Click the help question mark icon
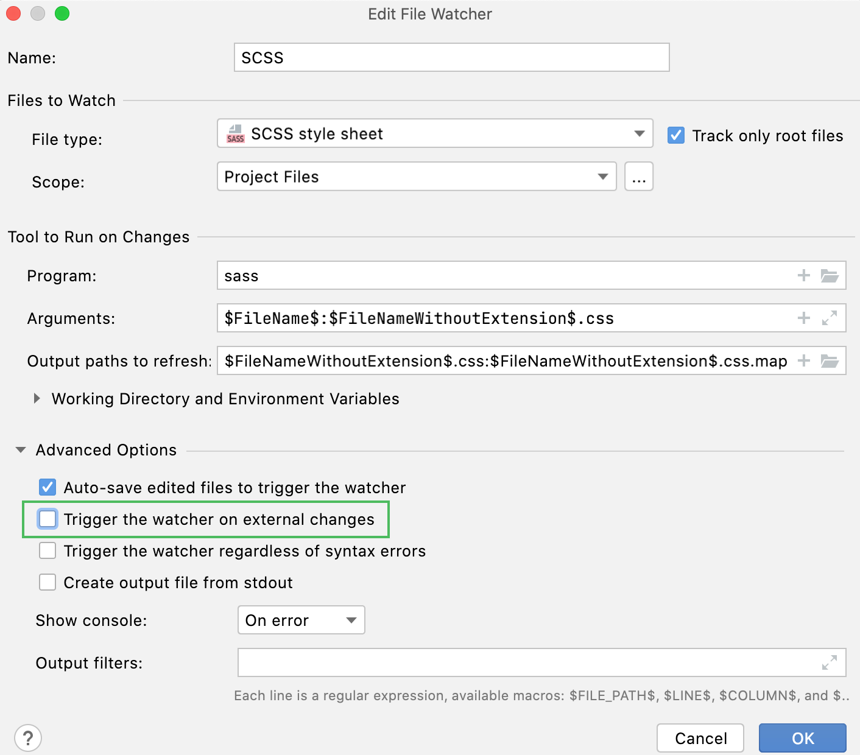Screen dimensions: 860x755 [x=28, y=738]
